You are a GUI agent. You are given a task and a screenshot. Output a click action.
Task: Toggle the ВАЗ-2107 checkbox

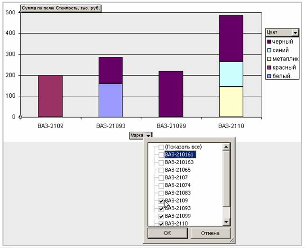[161, 178]
